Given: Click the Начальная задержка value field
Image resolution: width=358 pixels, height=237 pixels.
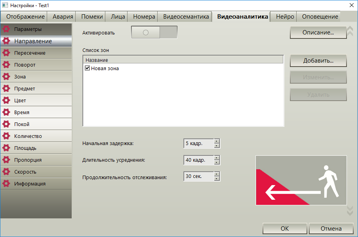Looking at the screenshot, I should point(199,143).
